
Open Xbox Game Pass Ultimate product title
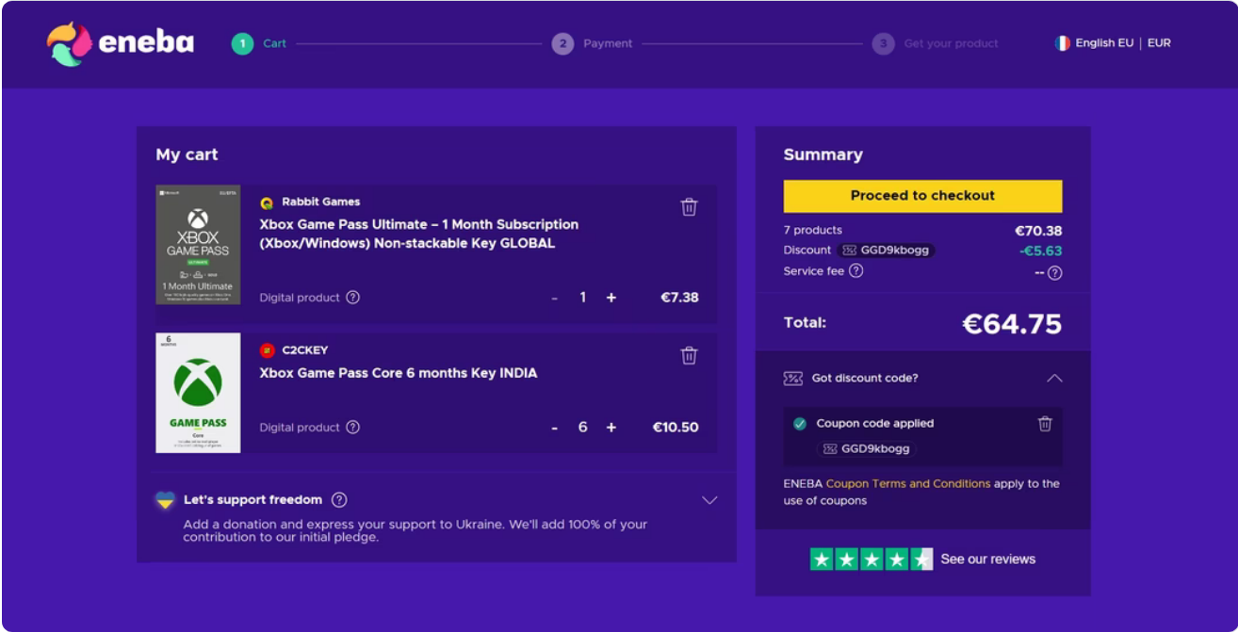[419, 234]
